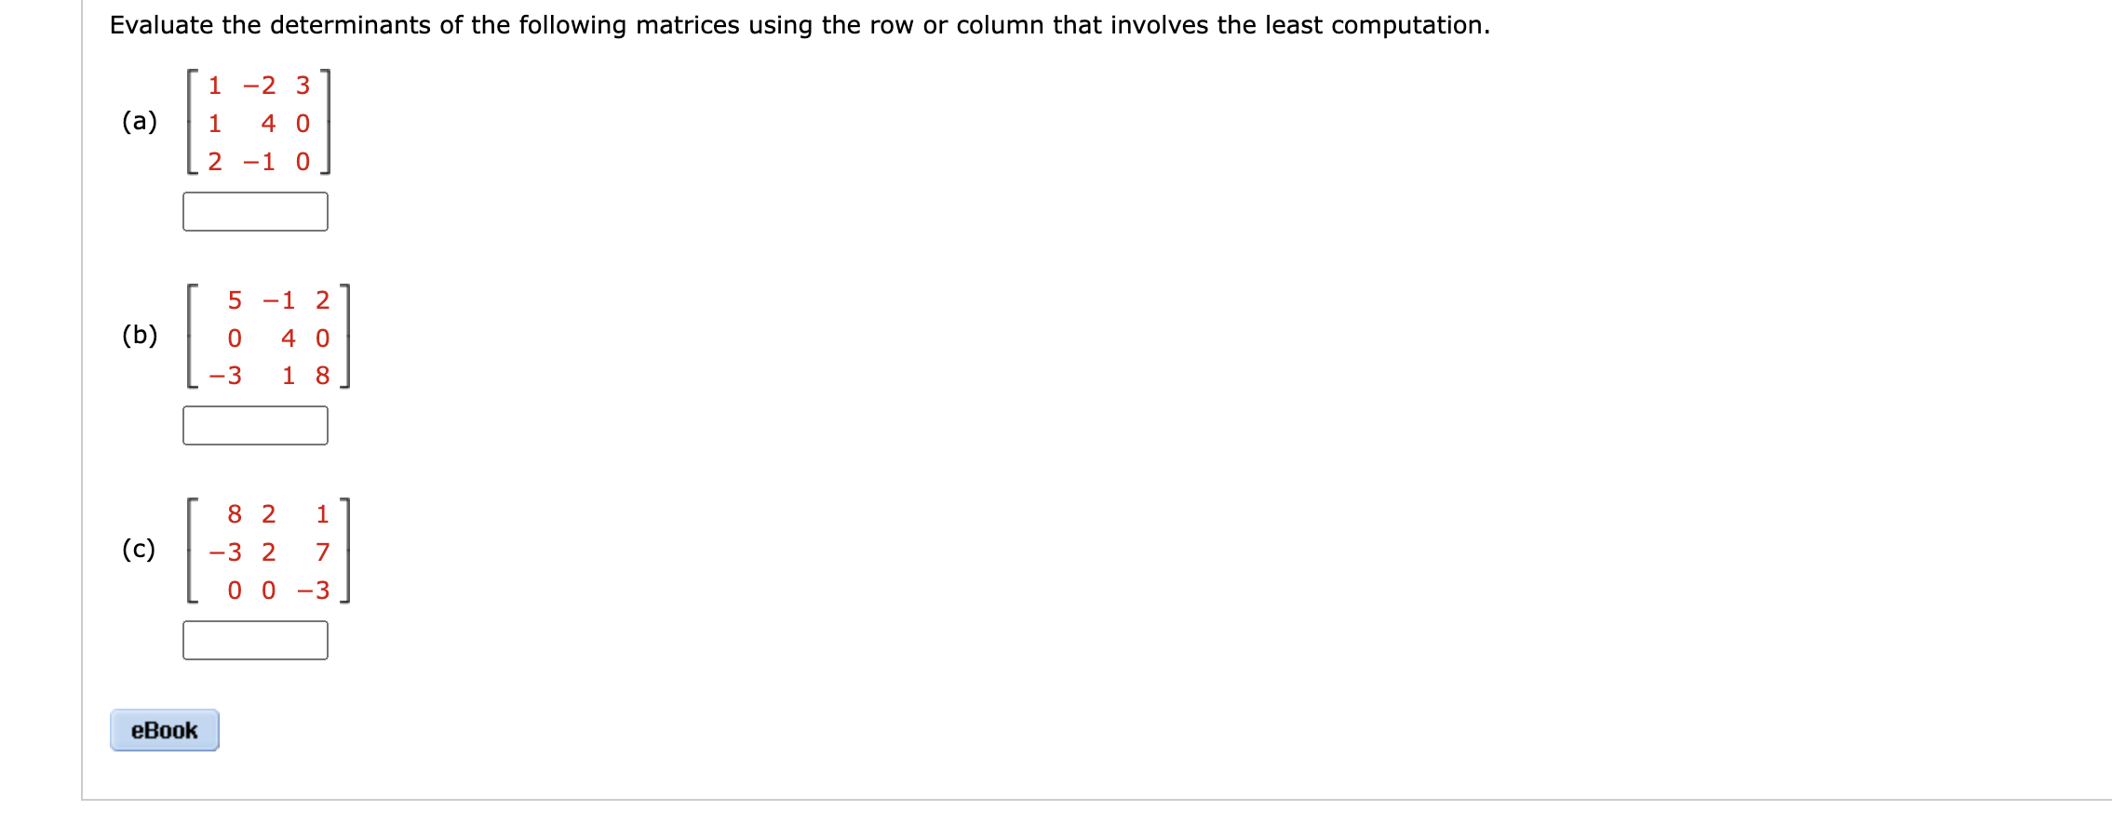Viewport: 2112px width, 837px height.
Task: Click the label (c) next to third matrix
Action: coord(138,549)
